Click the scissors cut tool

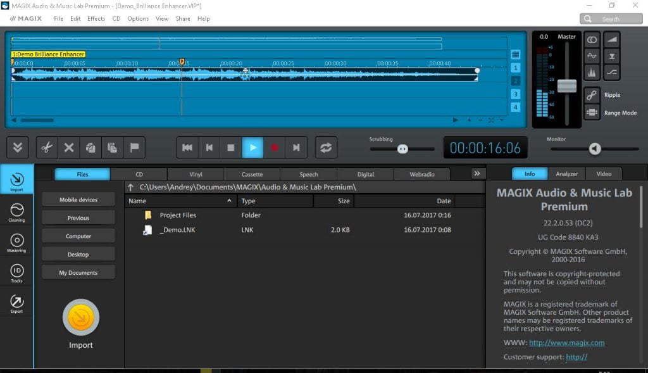tap(47, 147)
